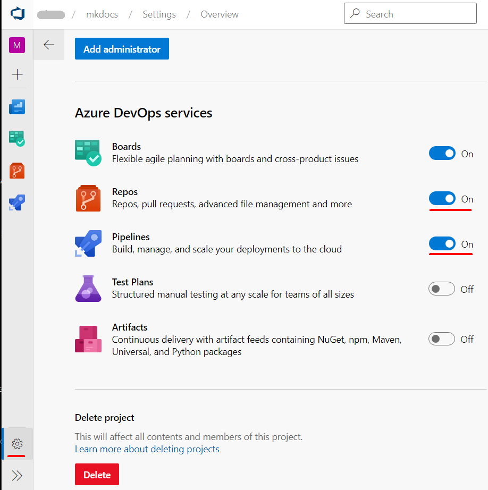Switch off the Pipelines toggle

[x=442, y=244]
